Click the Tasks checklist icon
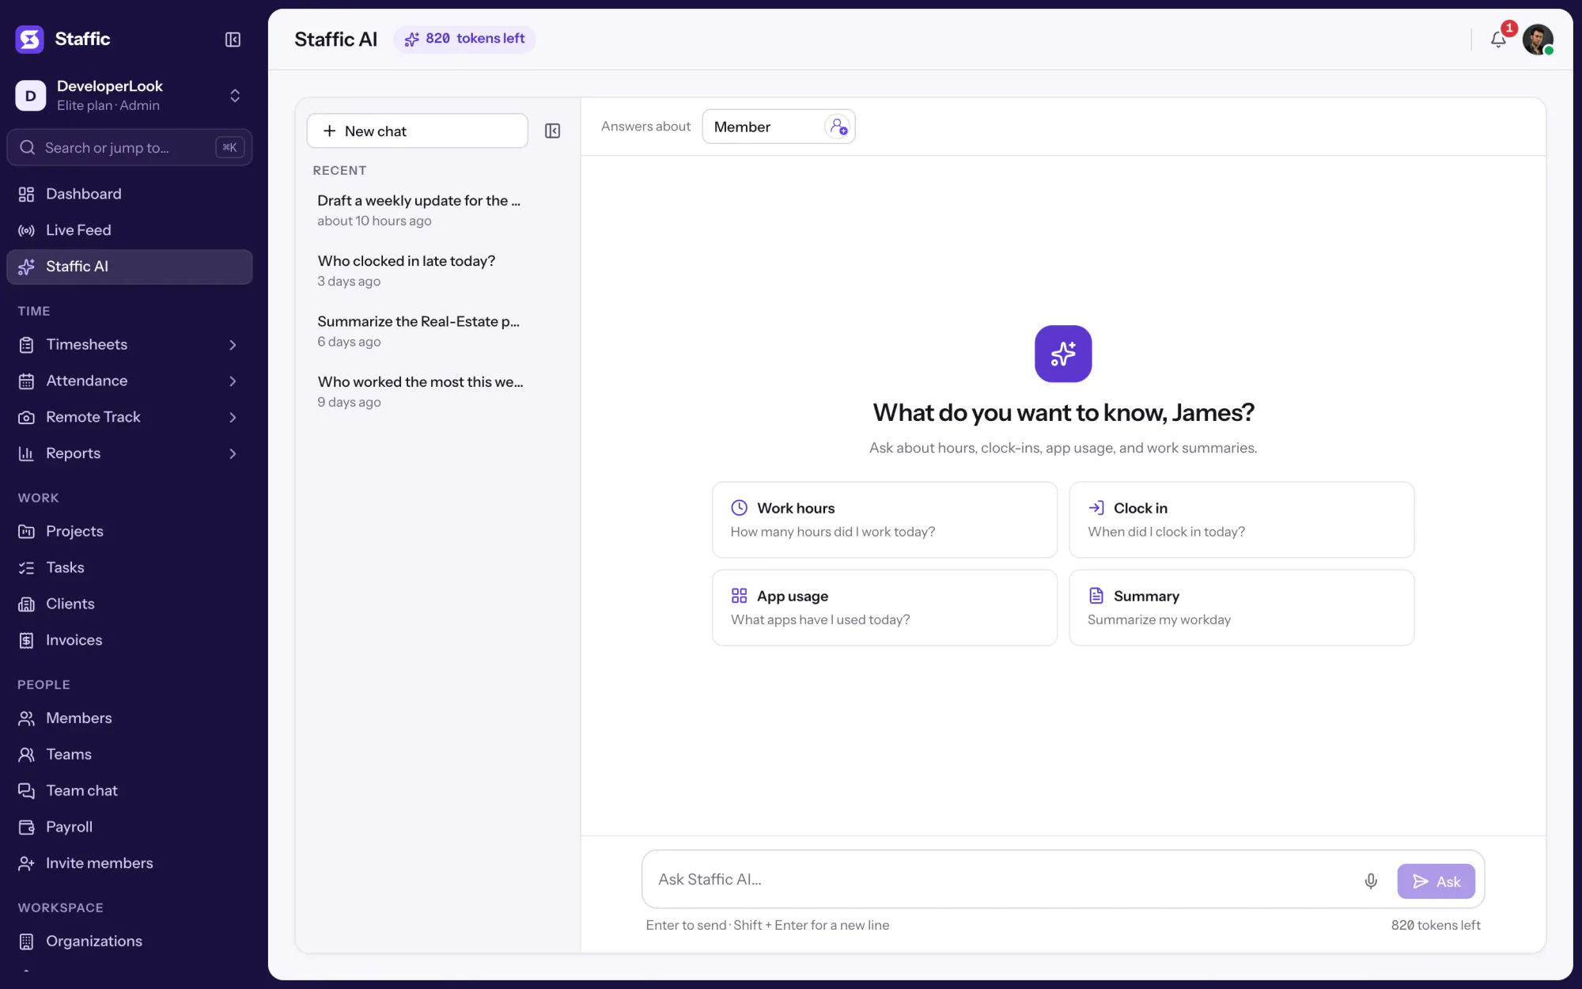This screenshot has width=1582, height=989. [26, 568]
